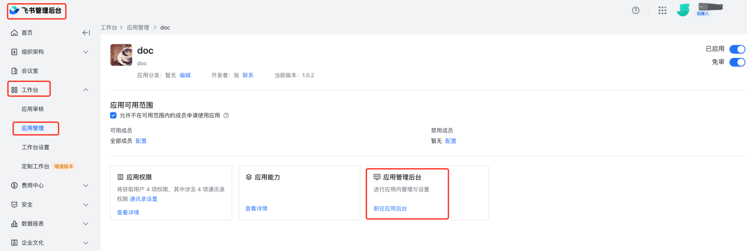Toggle the 免审 review-exempt switch
This screenshot has width=747, height=251.
click(x=737, y=62)
